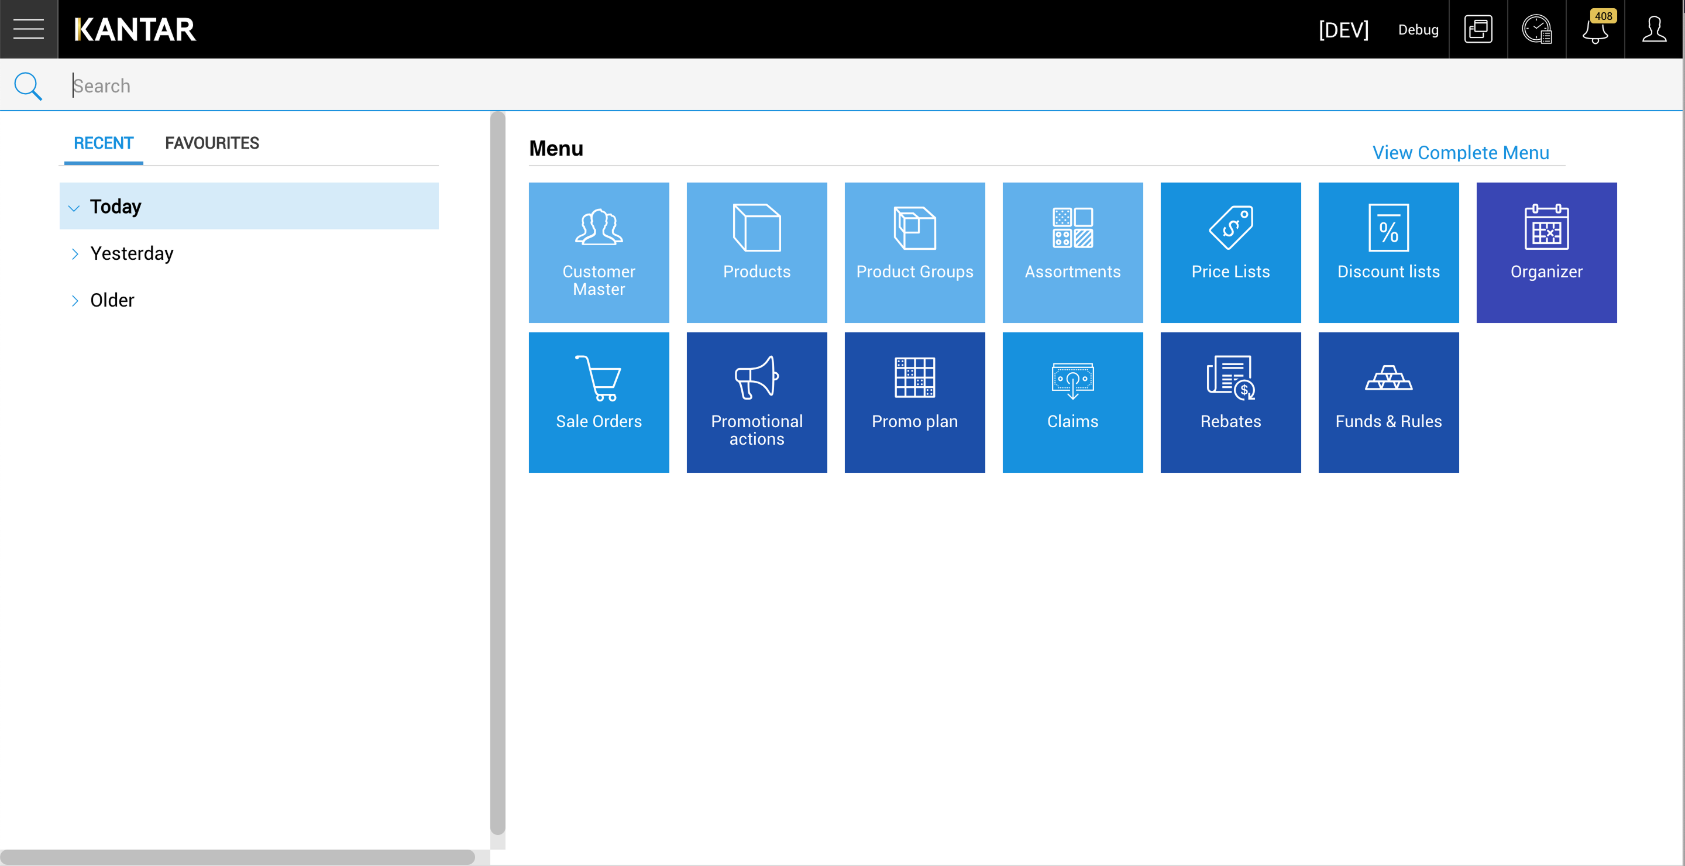
Task: Open the Customer Master tile
Action: coord(599,252)
